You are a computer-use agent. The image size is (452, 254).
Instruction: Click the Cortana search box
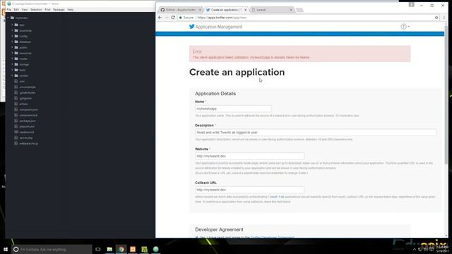(52, 249)
